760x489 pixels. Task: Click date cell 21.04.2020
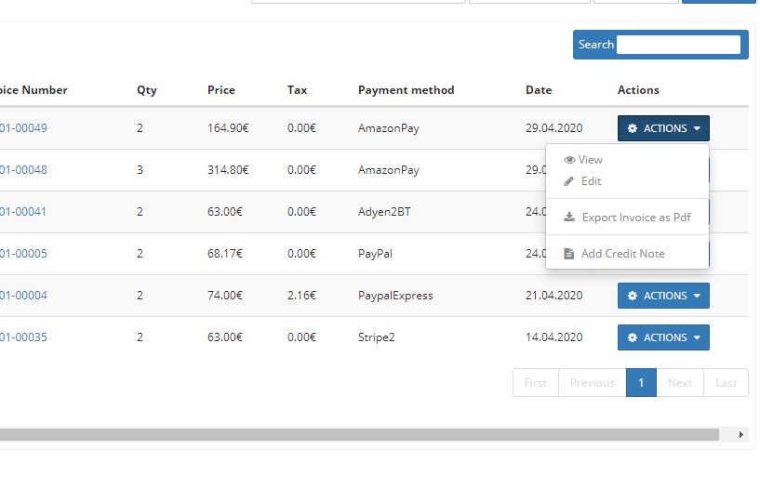554,296
